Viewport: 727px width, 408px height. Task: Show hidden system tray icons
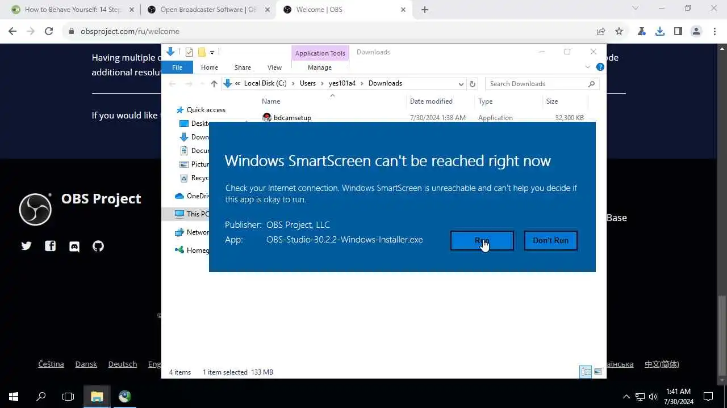coord(626,397)
